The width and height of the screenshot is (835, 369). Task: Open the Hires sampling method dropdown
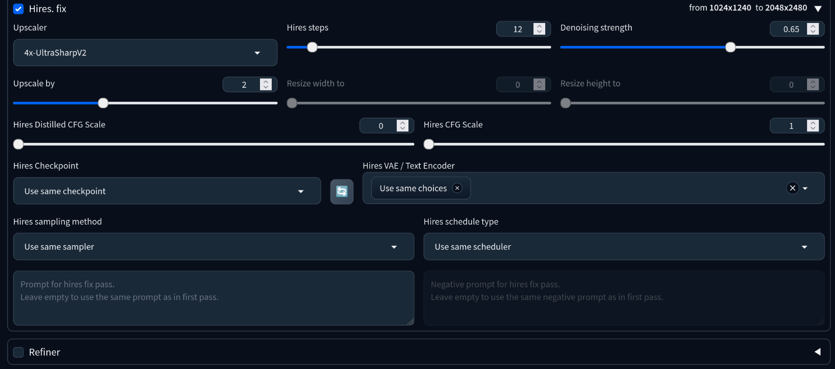pyautogui.click(x=213, y=247)
